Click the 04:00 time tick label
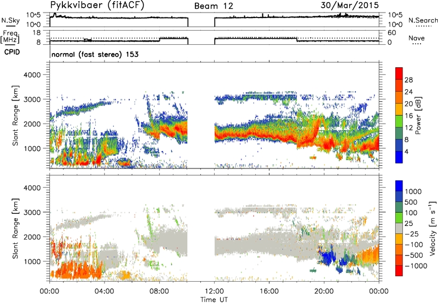 104,292
